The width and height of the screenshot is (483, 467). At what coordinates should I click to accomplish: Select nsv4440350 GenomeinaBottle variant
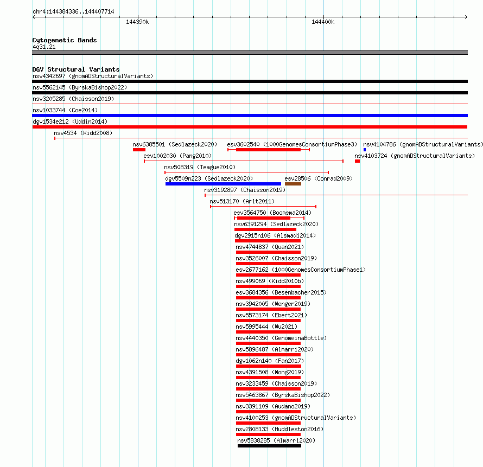point(281,338)
